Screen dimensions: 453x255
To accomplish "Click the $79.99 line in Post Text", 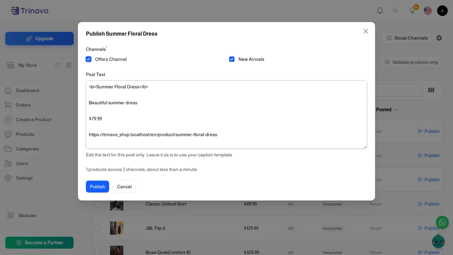I will click(x=96, y=119).
